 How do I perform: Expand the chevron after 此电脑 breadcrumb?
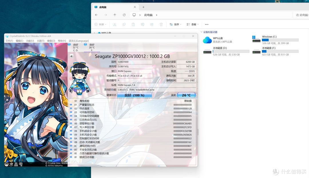(x=157, y=15)
